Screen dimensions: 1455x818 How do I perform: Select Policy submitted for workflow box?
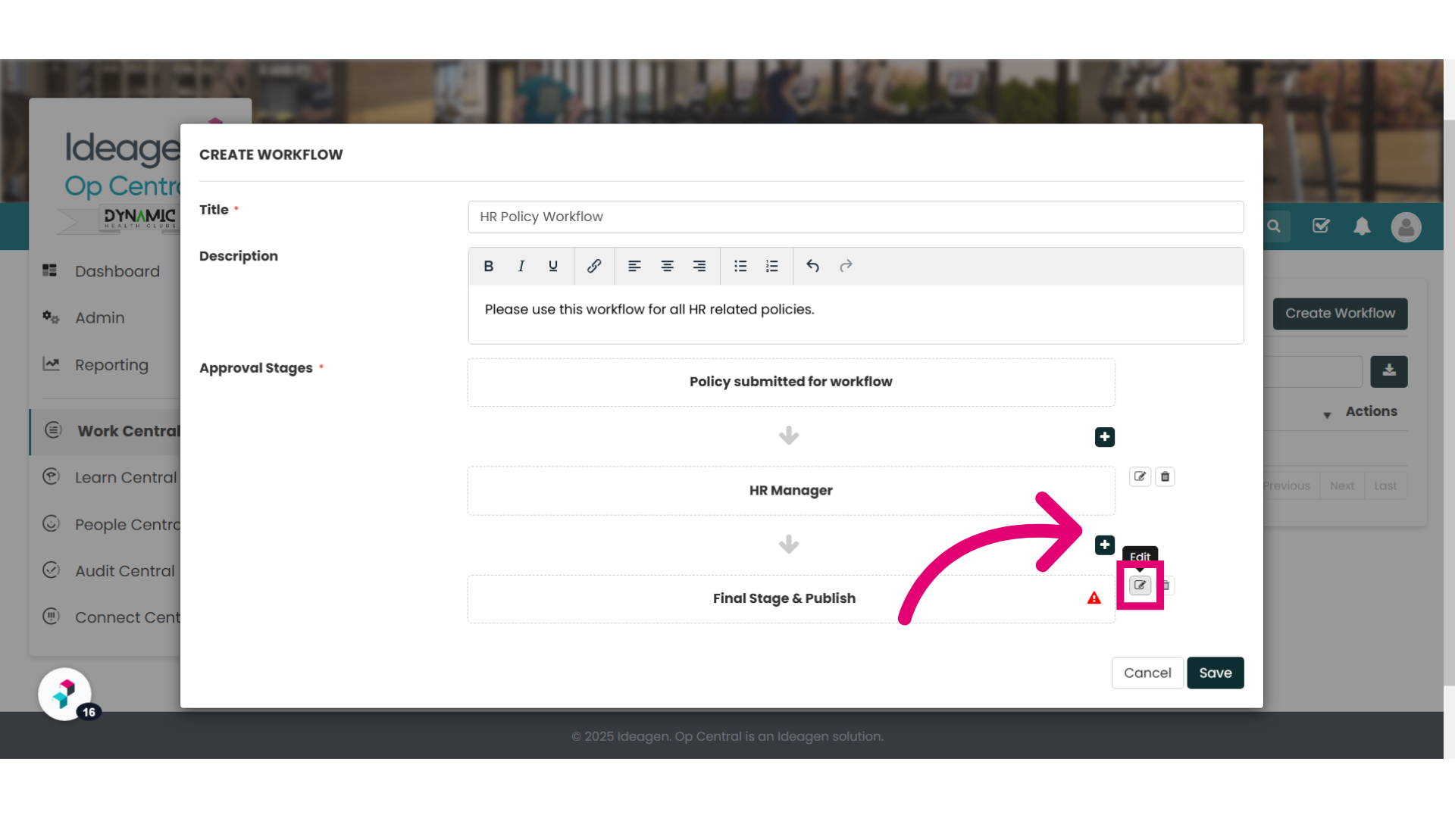(x=791, y=382)
